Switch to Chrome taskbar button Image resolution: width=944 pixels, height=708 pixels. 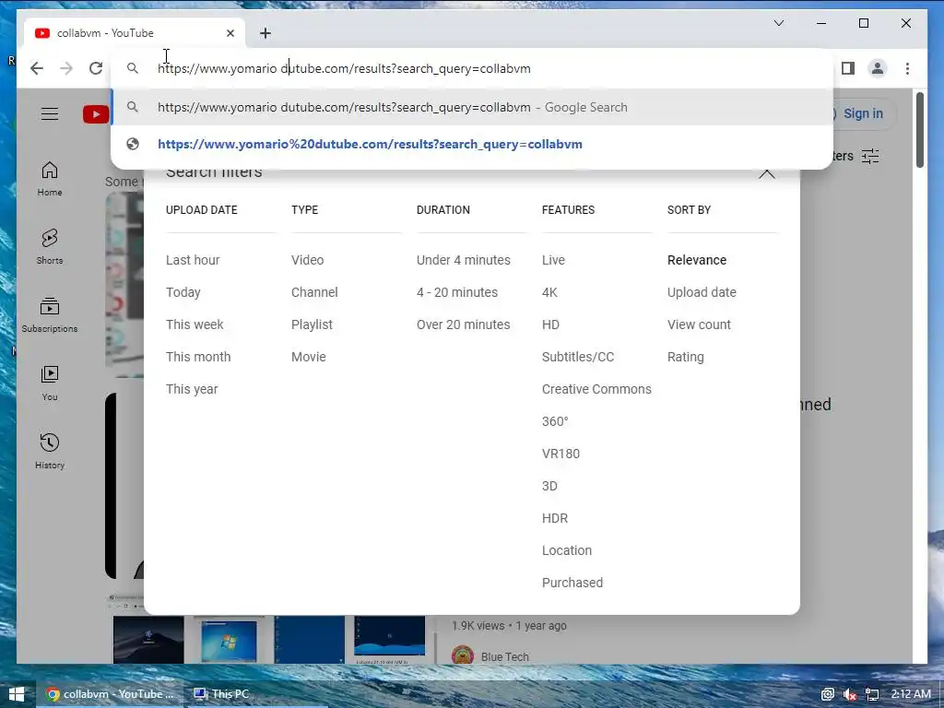(110, 694)
